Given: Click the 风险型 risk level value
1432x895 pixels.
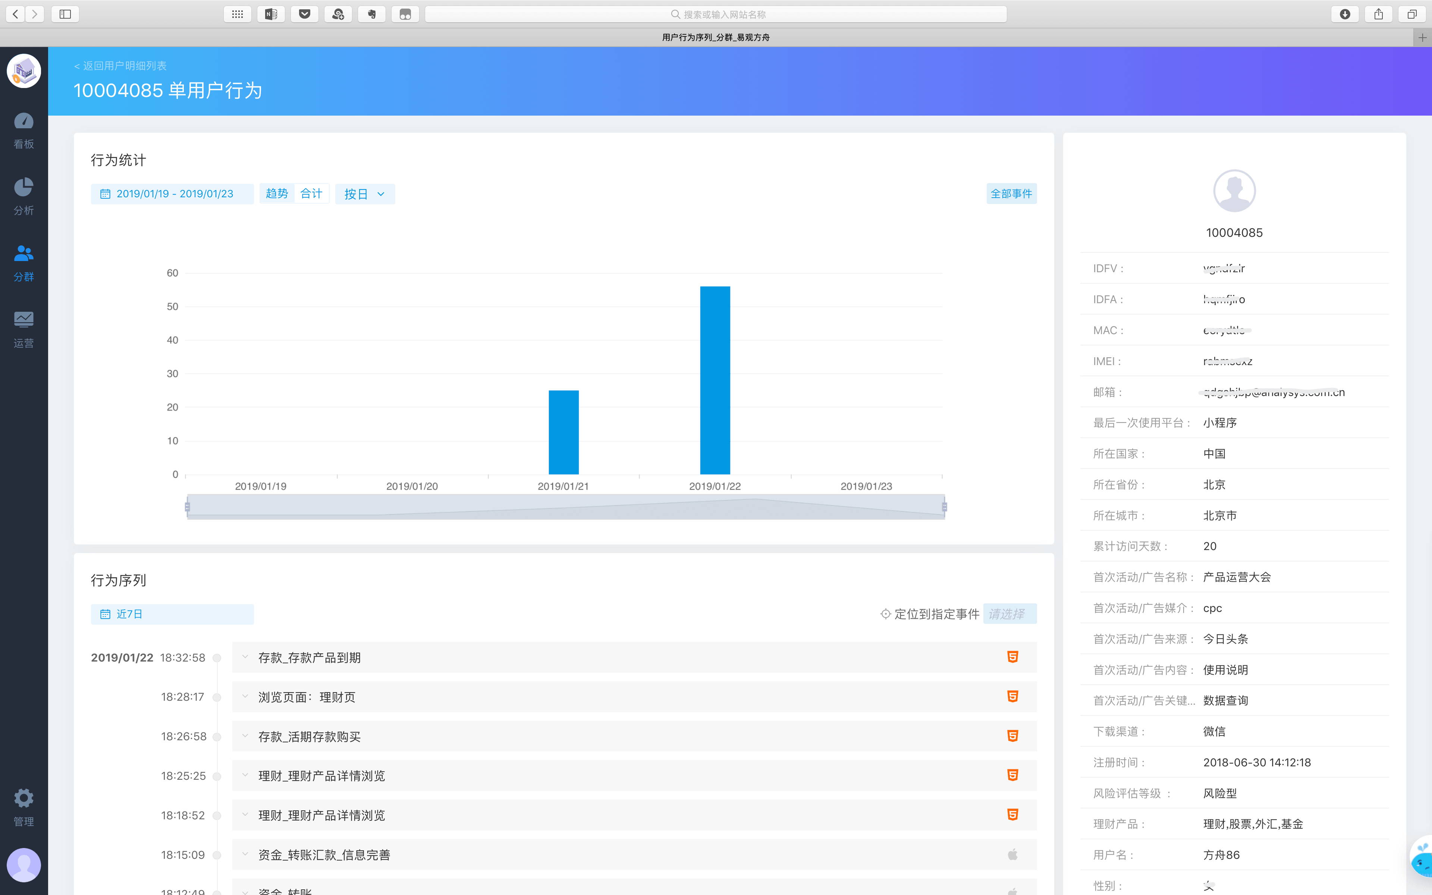Looking at the screenshot, I should 1219,793.
